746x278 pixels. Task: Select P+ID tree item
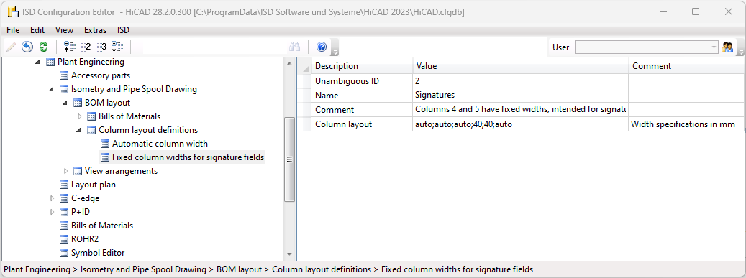[81, 212]
